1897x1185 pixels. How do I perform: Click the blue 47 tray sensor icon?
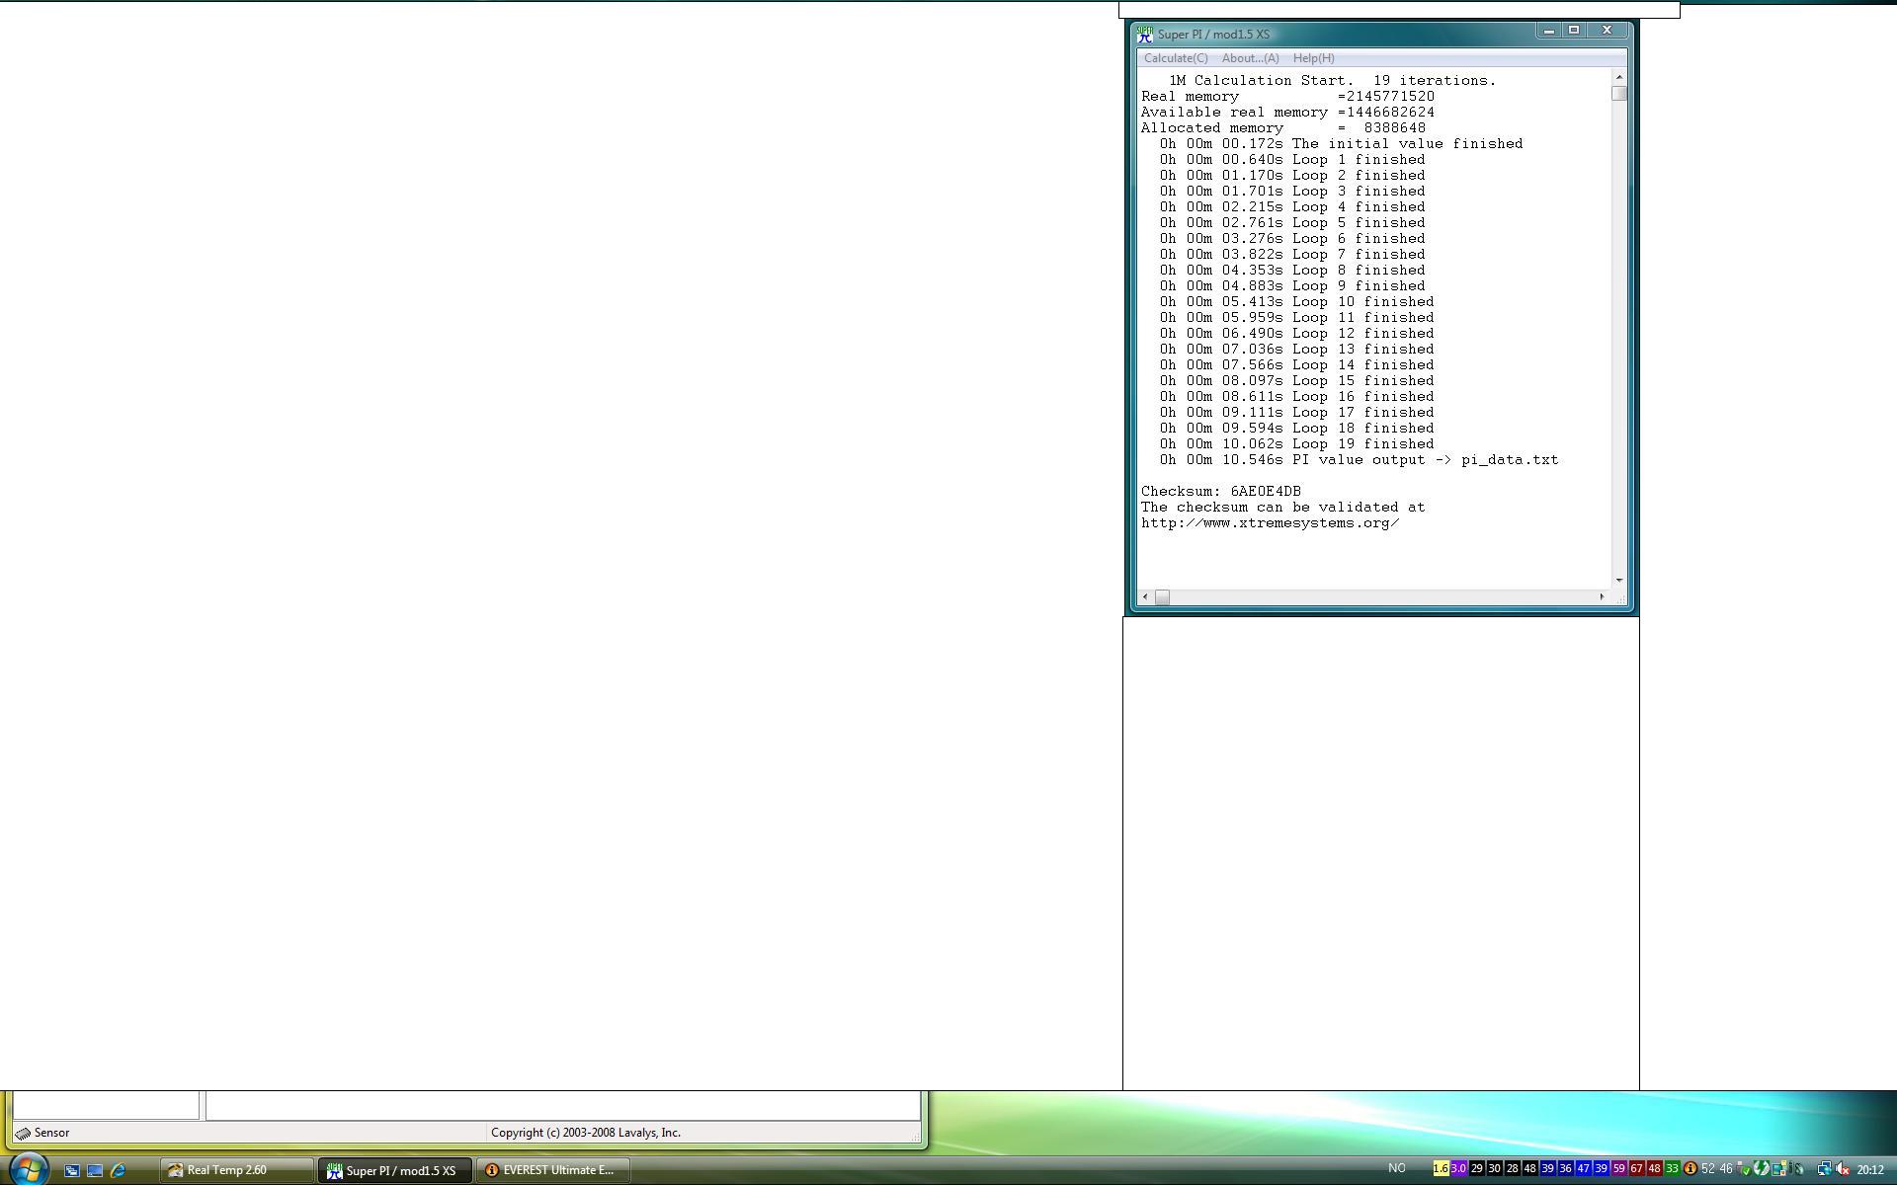point(1584,1168)
